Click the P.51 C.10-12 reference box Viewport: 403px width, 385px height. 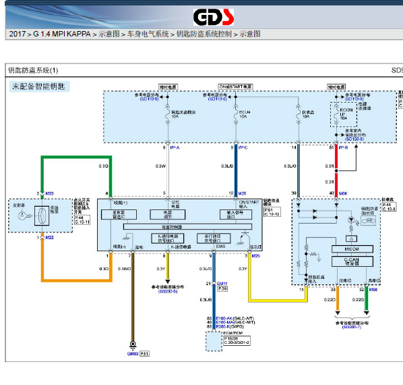click(272, 212)
